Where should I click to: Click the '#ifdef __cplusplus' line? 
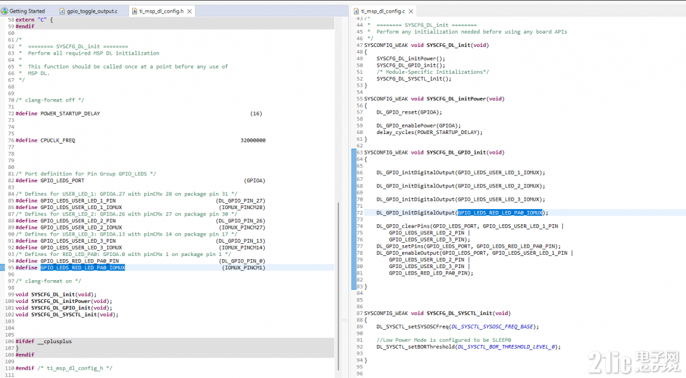point(44,341)
